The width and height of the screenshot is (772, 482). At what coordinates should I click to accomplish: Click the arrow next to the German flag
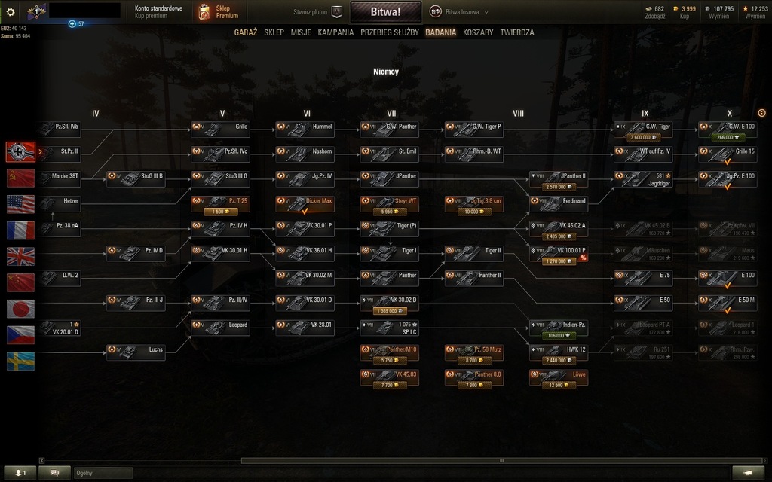pyautogui.click(x=41, y=151)
